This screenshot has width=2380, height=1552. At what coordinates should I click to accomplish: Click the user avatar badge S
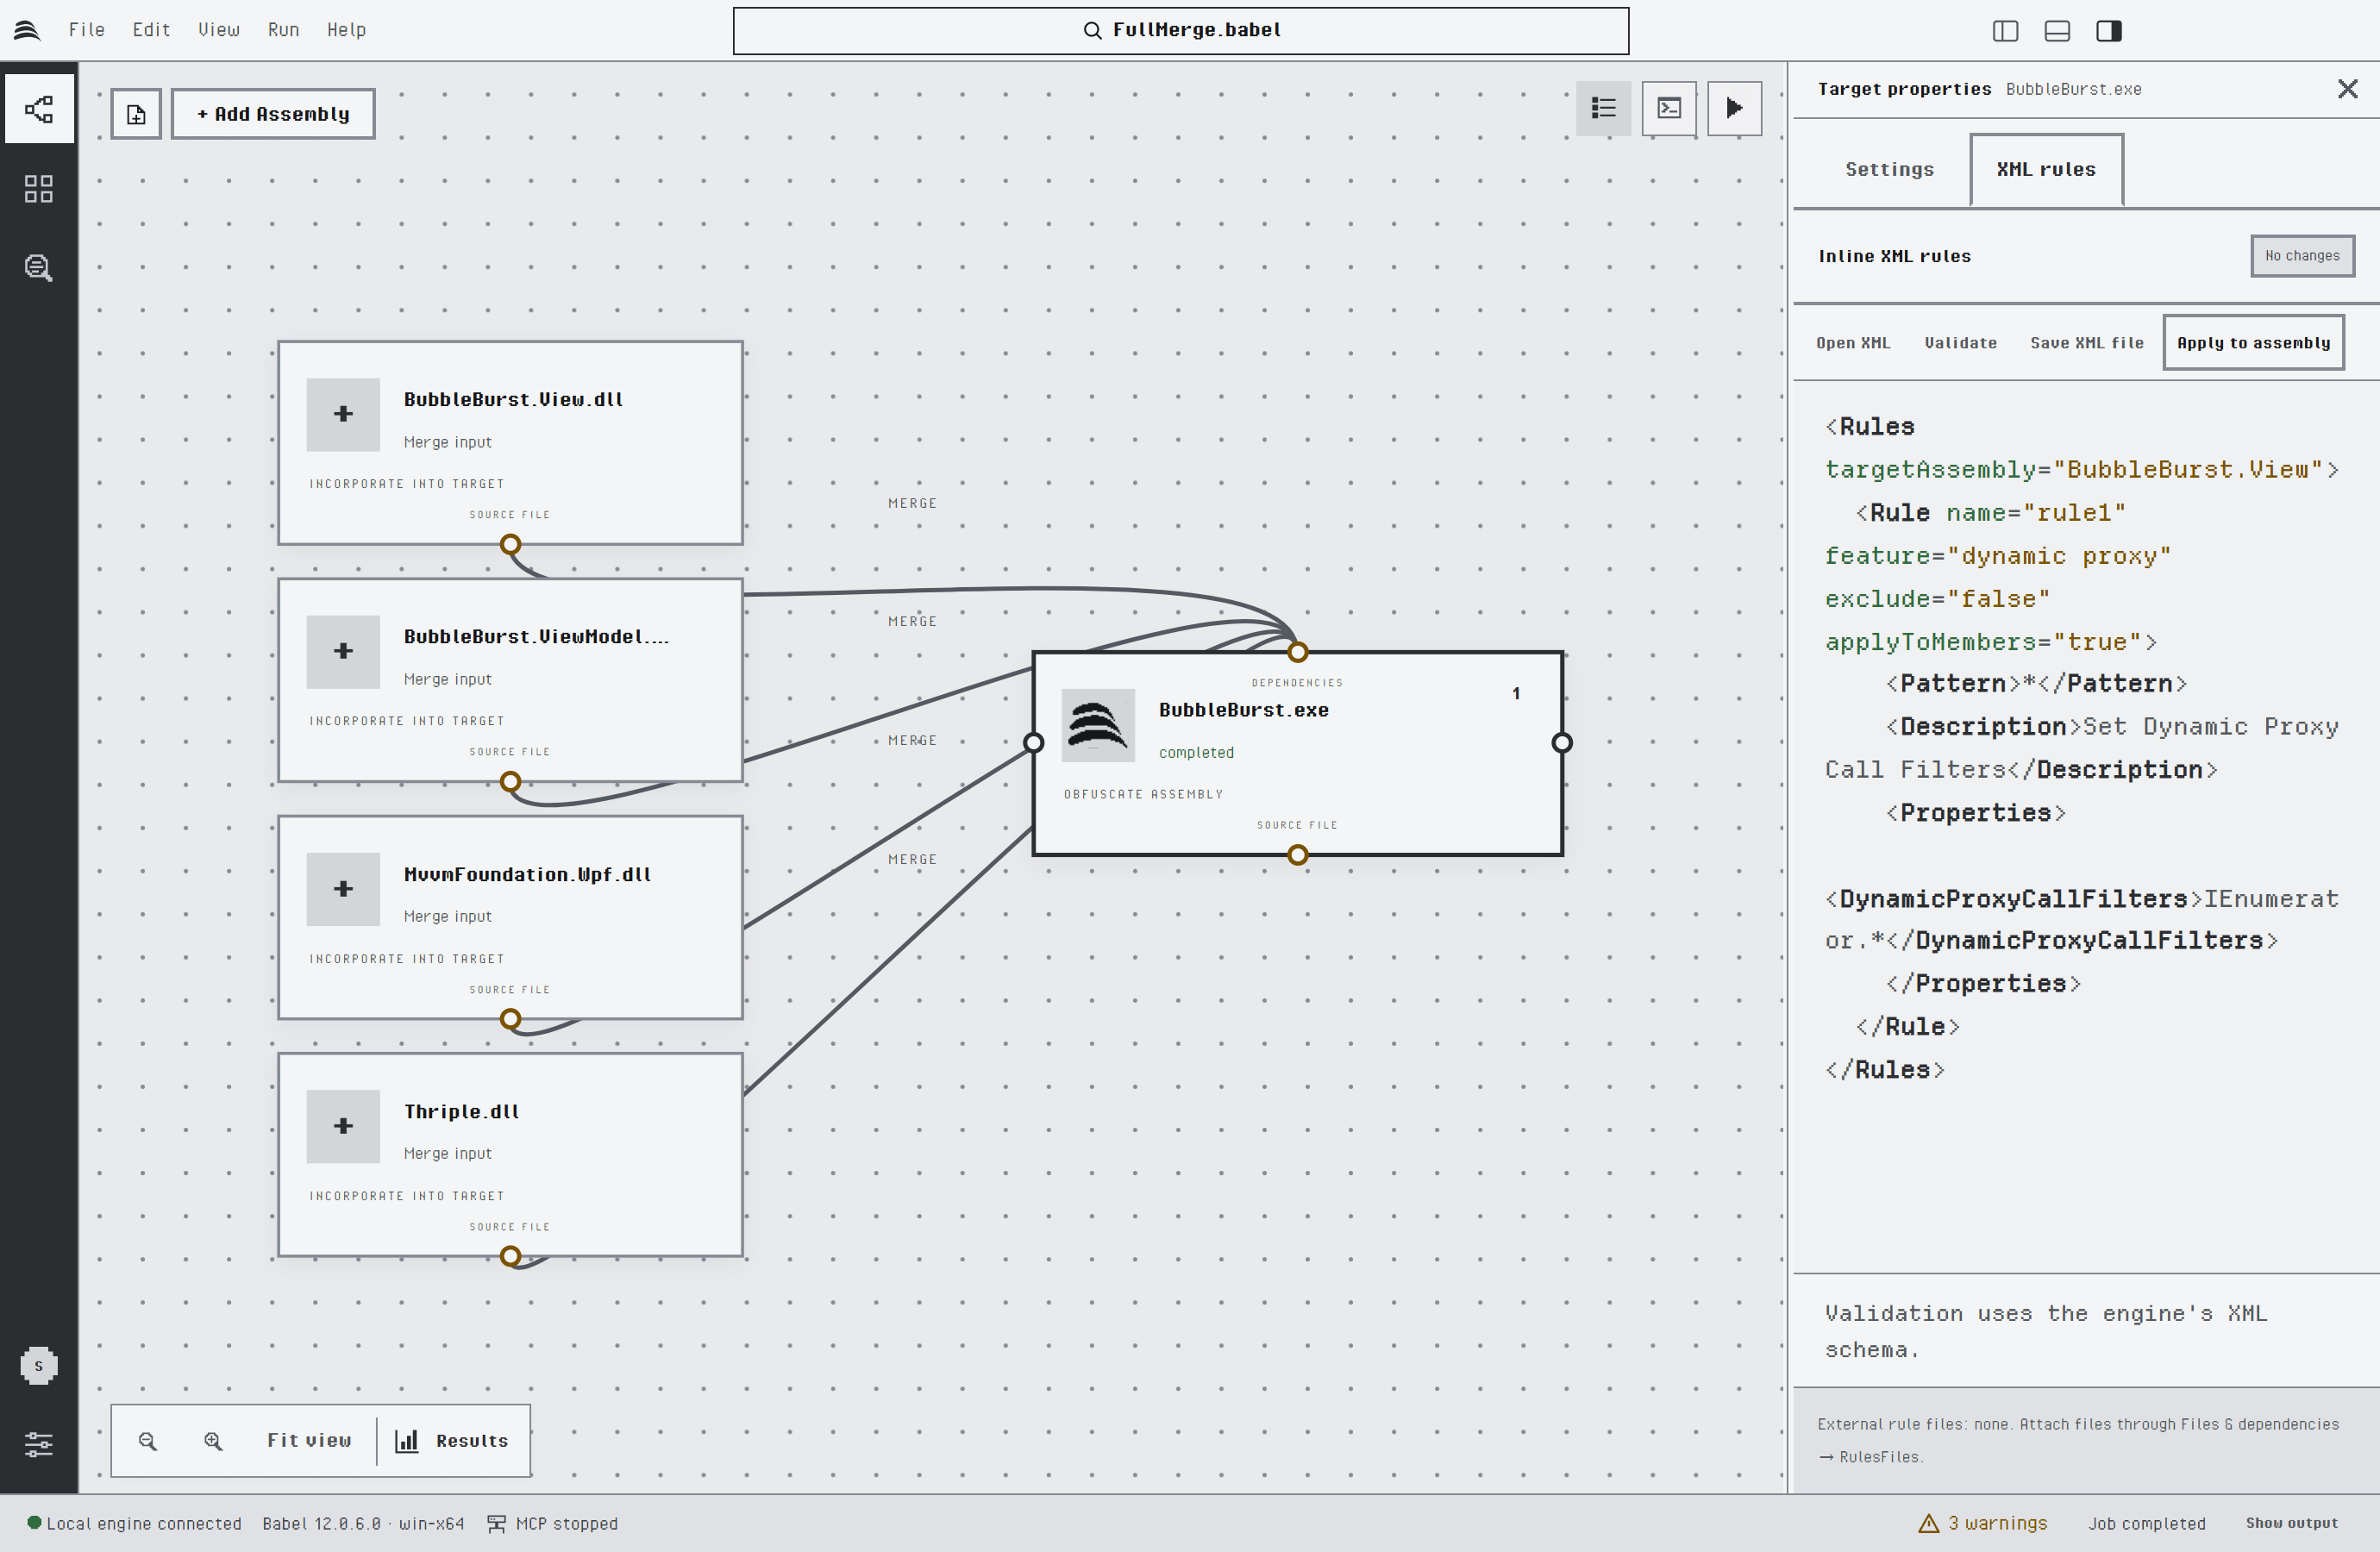(39, 1365)
